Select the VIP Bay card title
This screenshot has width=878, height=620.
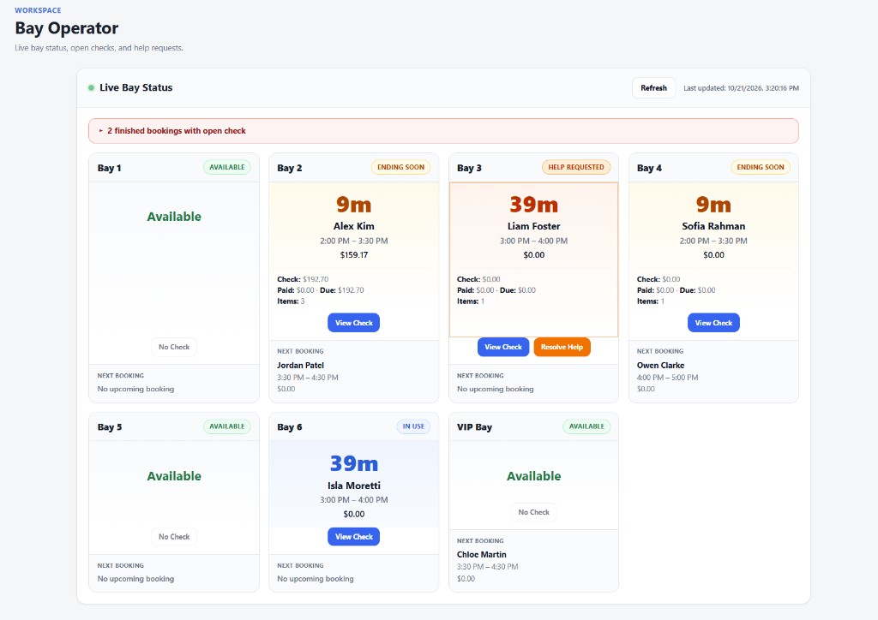[474, 427]
